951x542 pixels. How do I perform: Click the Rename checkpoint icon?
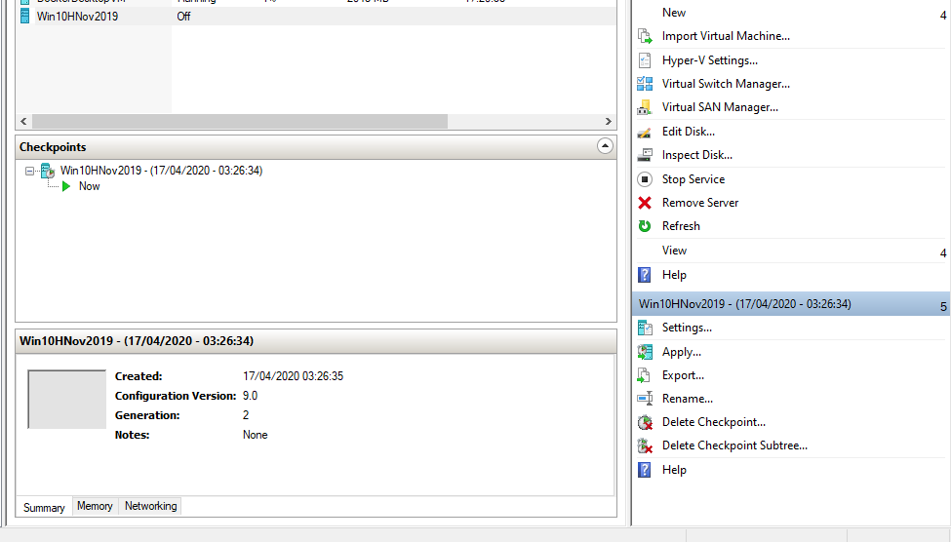pyautogui.click(x=645, y=399)
